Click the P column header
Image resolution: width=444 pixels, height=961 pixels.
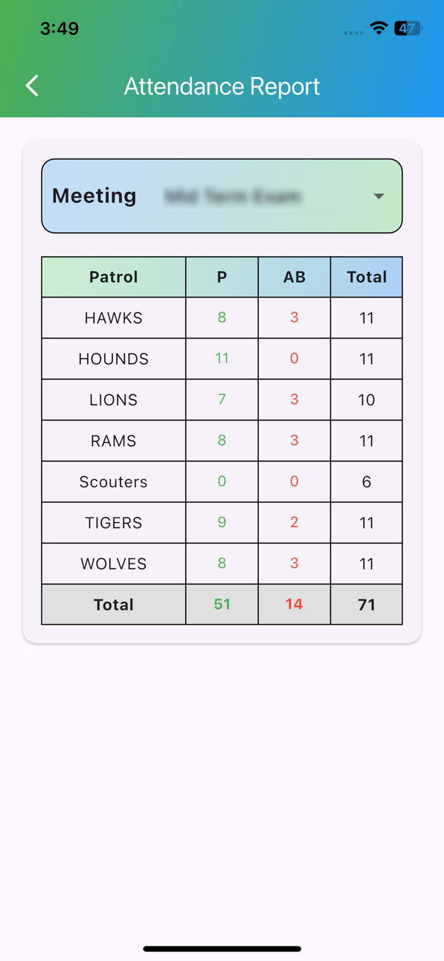tap(222, 277)
